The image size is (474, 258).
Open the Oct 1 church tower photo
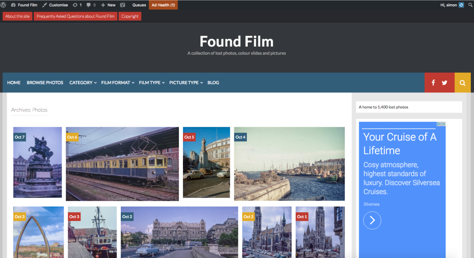(x=320, y=232)
